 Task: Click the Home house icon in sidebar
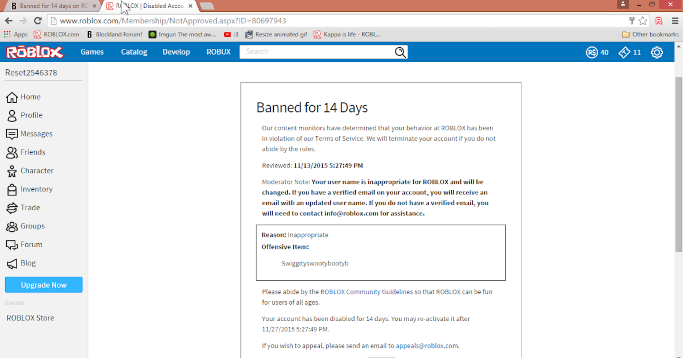pyautogui.click(x=11, y=97)
